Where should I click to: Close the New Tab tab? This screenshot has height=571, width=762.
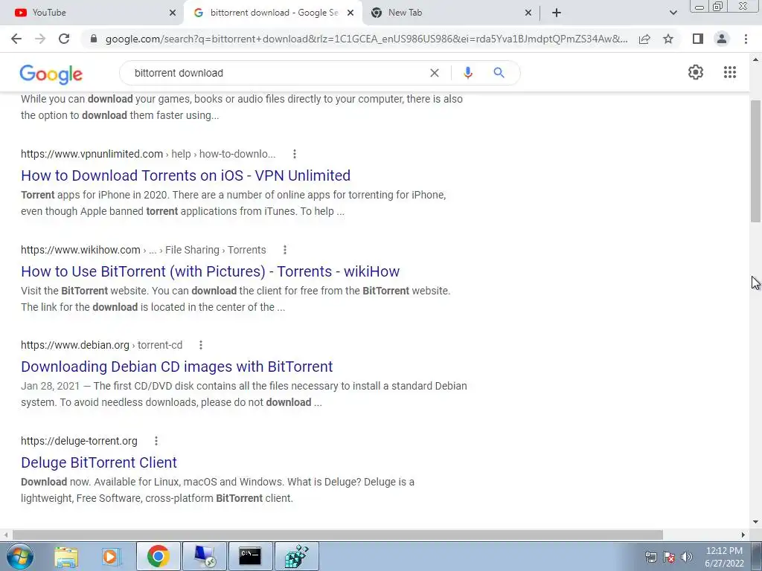click(528, 13)
